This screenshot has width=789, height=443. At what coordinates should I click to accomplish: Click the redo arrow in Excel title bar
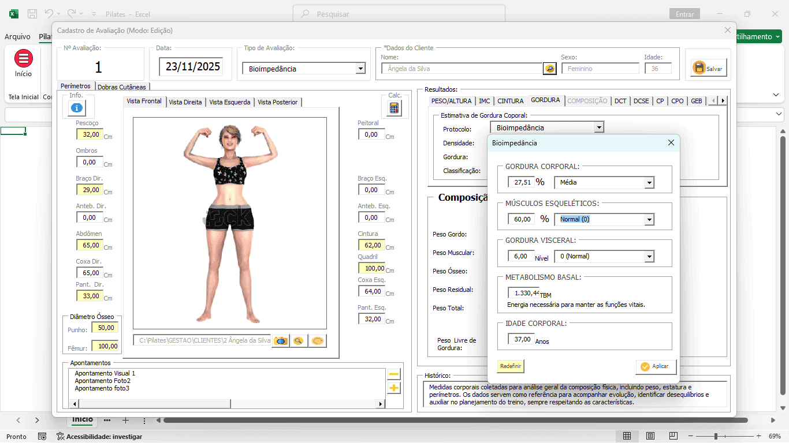71,14
